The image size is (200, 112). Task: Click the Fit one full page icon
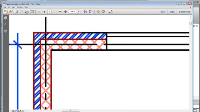(x=91, y=12)
